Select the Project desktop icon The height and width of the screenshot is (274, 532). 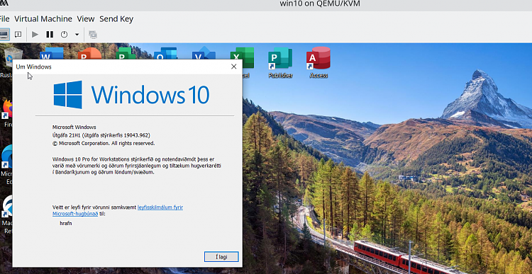(126, 54)
